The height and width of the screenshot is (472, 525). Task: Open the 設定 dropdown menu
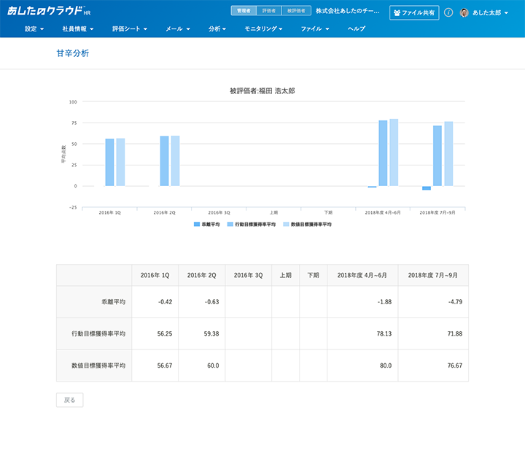point(34,29)
